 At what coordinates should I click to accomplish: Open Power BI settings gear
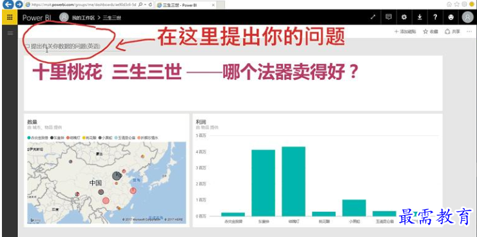404,17
